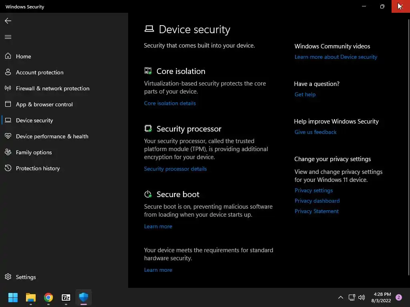Image resolution: width=410 pixels, height=307 pixels.
Task: Open Settings in the sidebar
Action: [26, 277]
